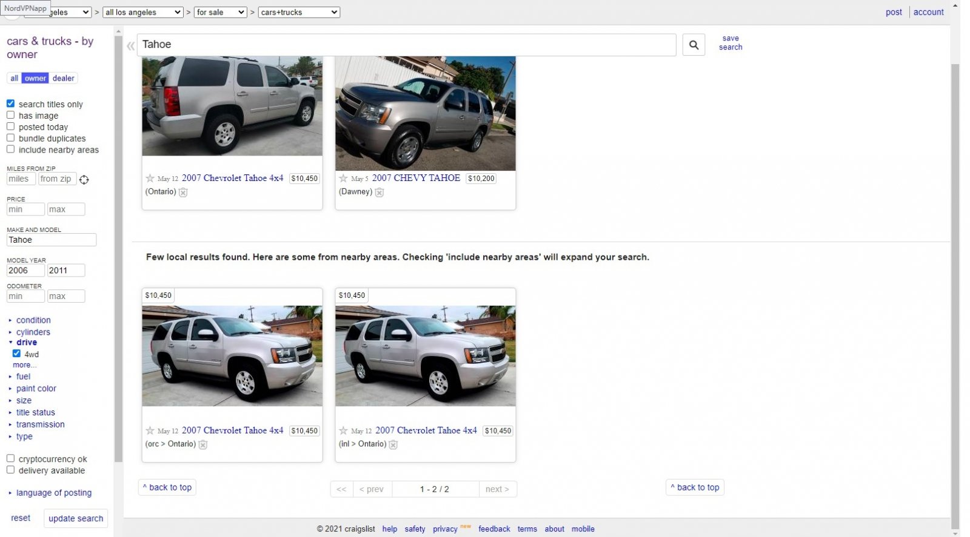This screenshot has height=537, width=970.
Task: Click the model year 2006 field
Action: click(25, 271)
